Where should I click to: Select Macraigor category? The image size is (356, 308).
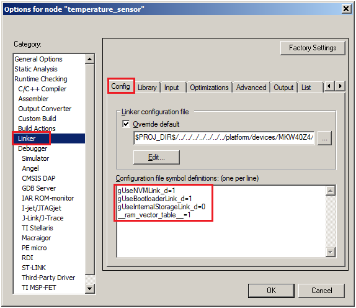pyautogui.click(x=37, y=238)
